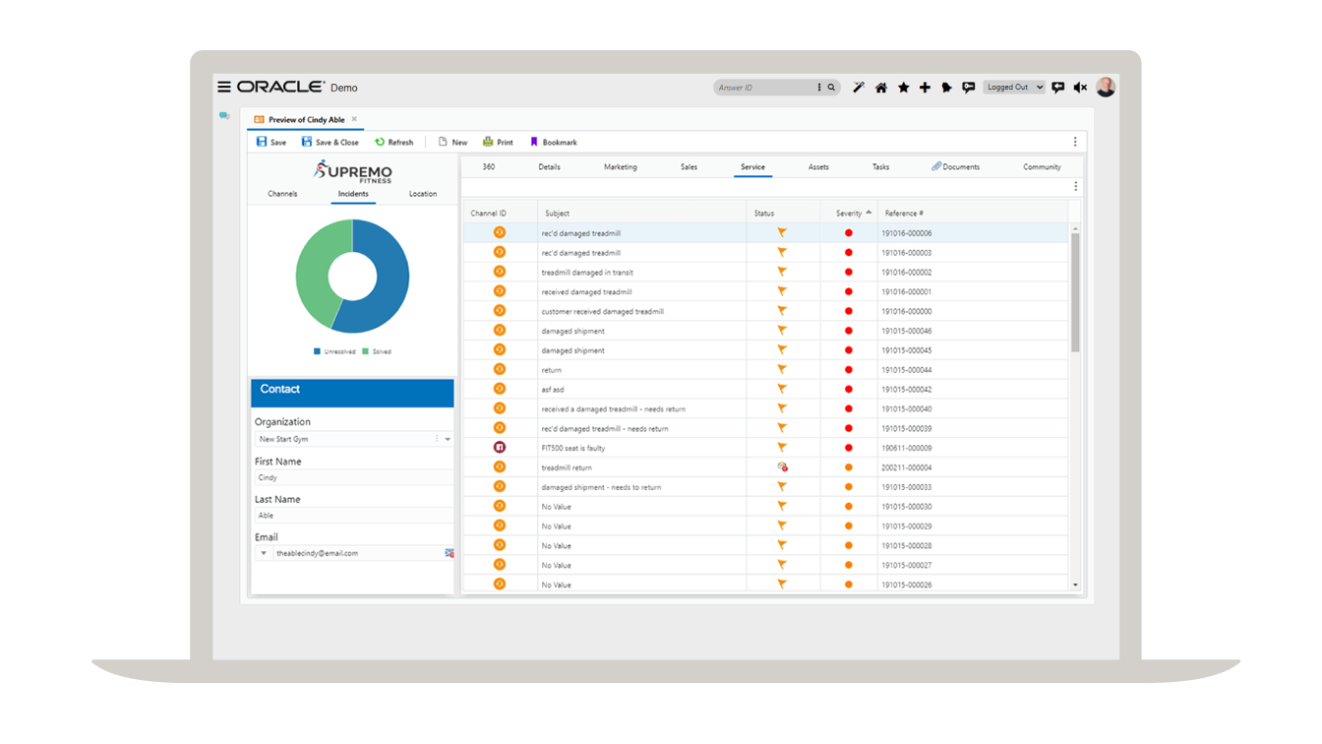Create a New record from toolbar

[x=452, y=142]
